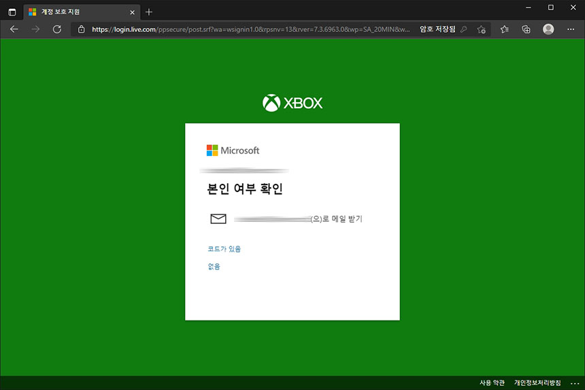Click the Microsoft logo
The image size is (585, 390).
[x=233, y=150]
